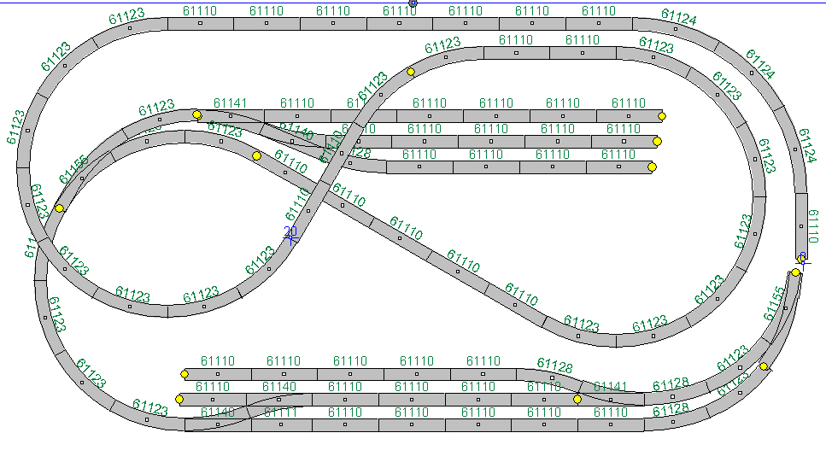826x468 pixels.
Task: Select the 61111 track piece label
Action: pos(281,412)
